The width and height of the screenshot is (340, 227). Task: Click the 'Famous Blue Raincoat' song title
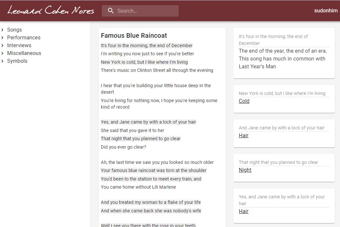pyautogui.click(x=134, y=35)
